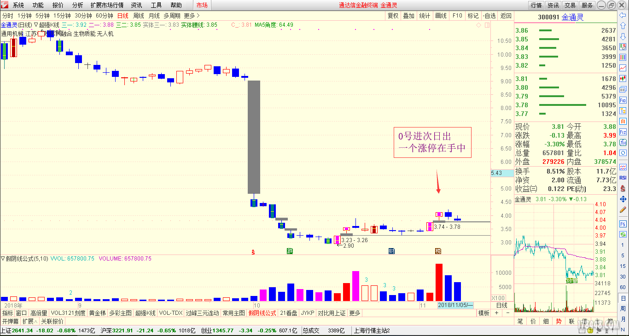Open the 系统 menu
Viewport: 629px width, 336px height.
click(18, 5)
